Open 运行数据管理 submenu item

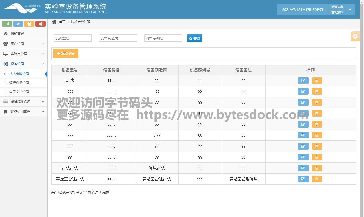click(19, 83)
